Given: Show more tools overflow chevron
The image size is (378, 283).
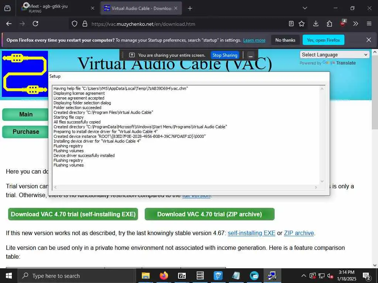Looking at the screenshot, I should [x=355, y=24].
